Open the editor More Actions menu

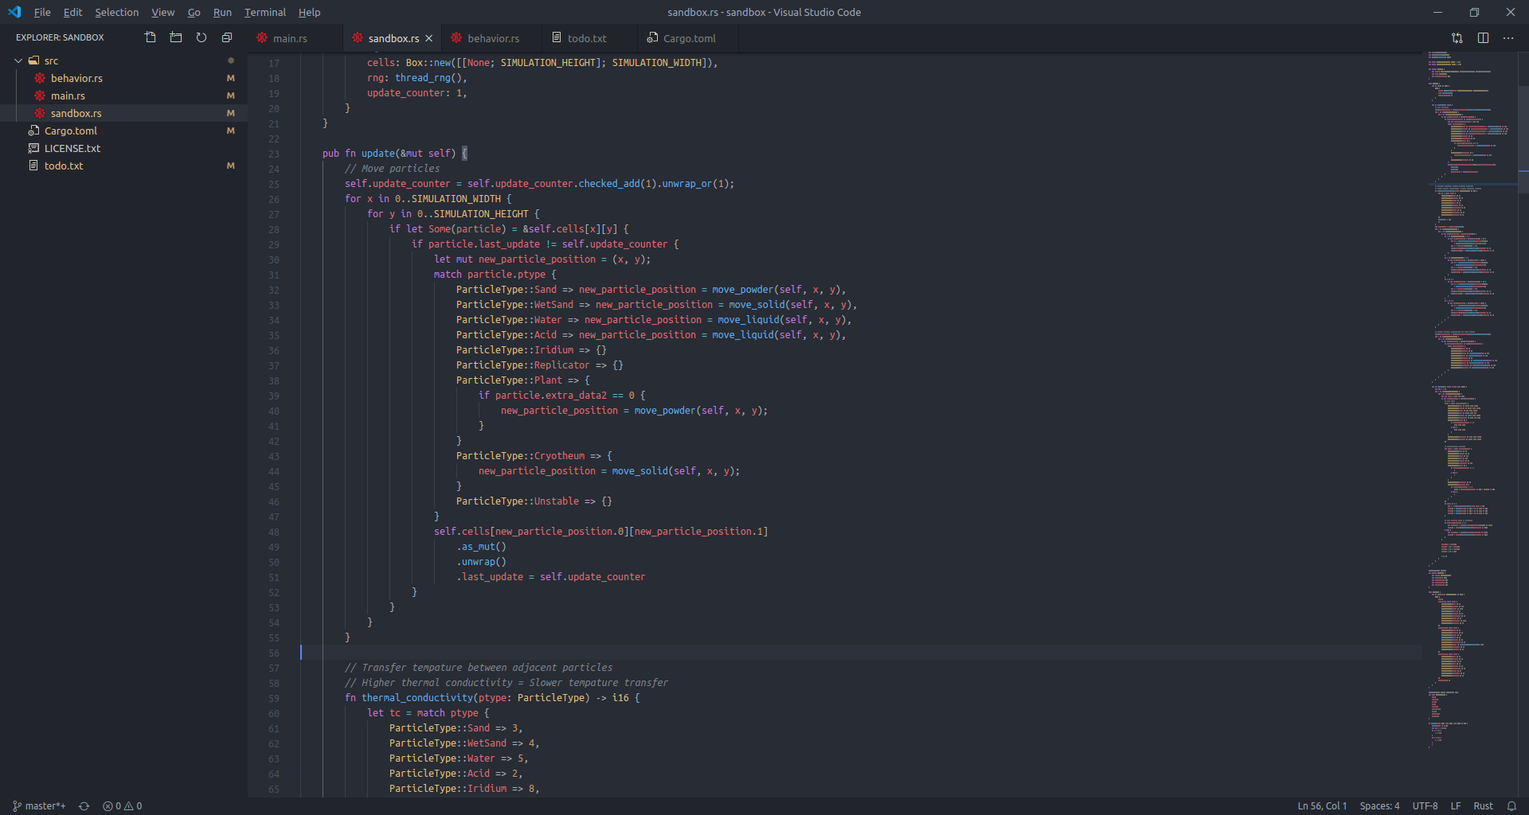point(1508,37)
